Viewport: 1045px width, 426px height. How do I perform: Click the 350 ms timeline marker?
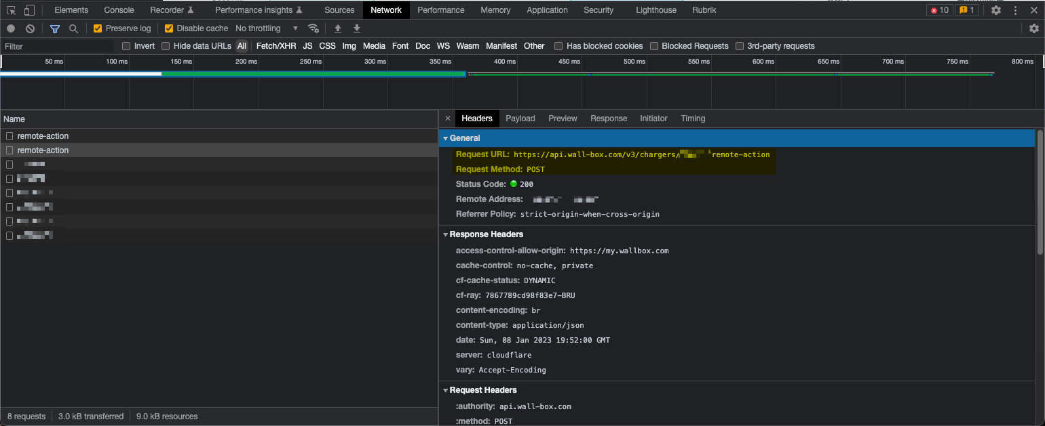[440, 62]
